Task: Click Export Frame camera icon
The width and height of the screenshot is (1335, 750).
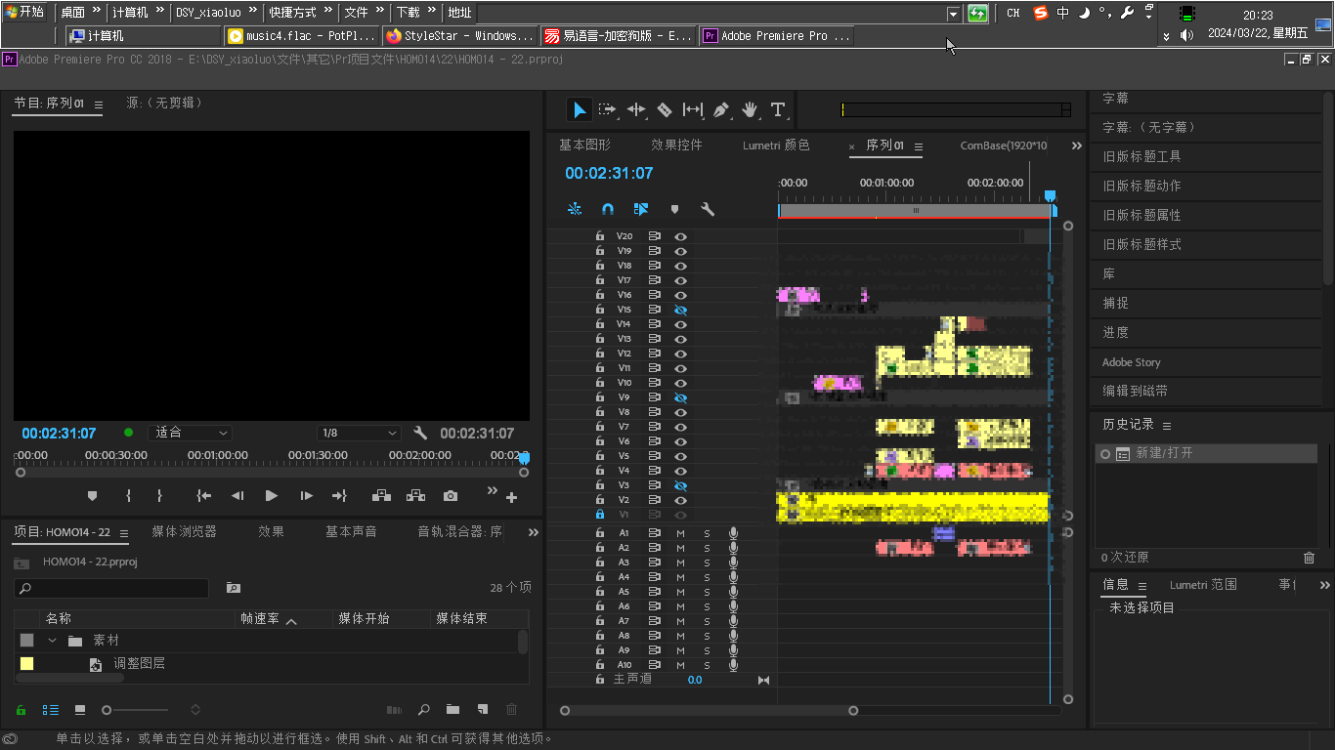Action: pyautogui.click(x=451, y=496)
